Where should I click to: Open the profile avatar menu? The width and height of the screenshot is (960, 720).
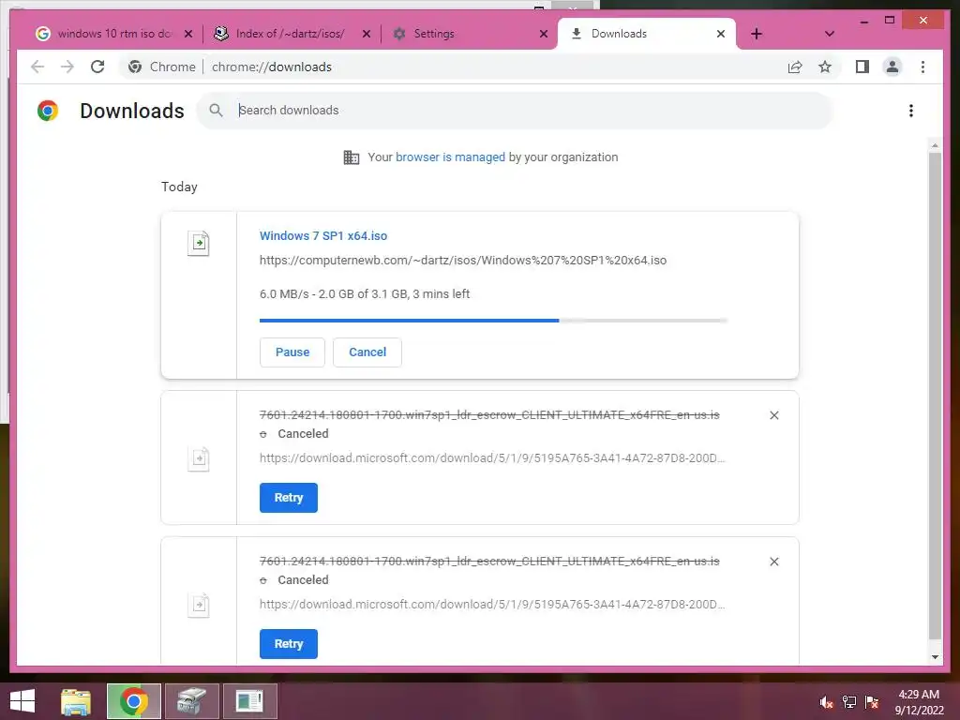(x=892, y=67)
